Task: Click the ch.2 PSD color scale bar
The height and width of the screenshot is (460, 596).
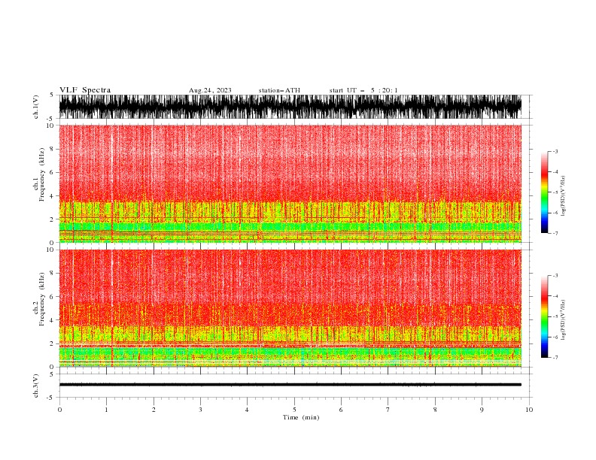Action: [x=544, y=316]
